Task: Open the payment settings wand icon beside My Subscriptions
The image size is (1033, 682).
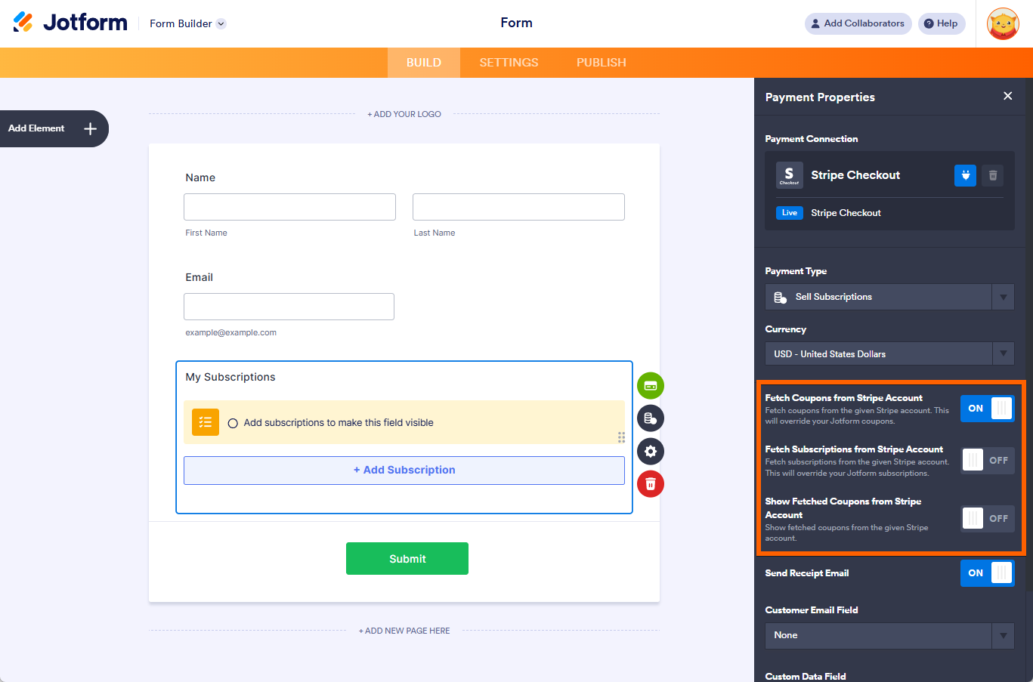Action: pos(650,385)
